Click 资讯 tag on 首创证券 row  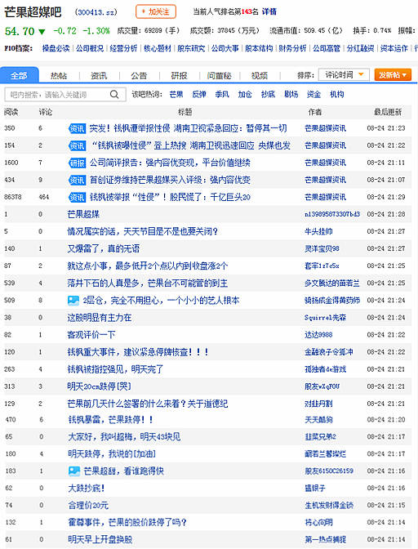[x=77, y=180]
